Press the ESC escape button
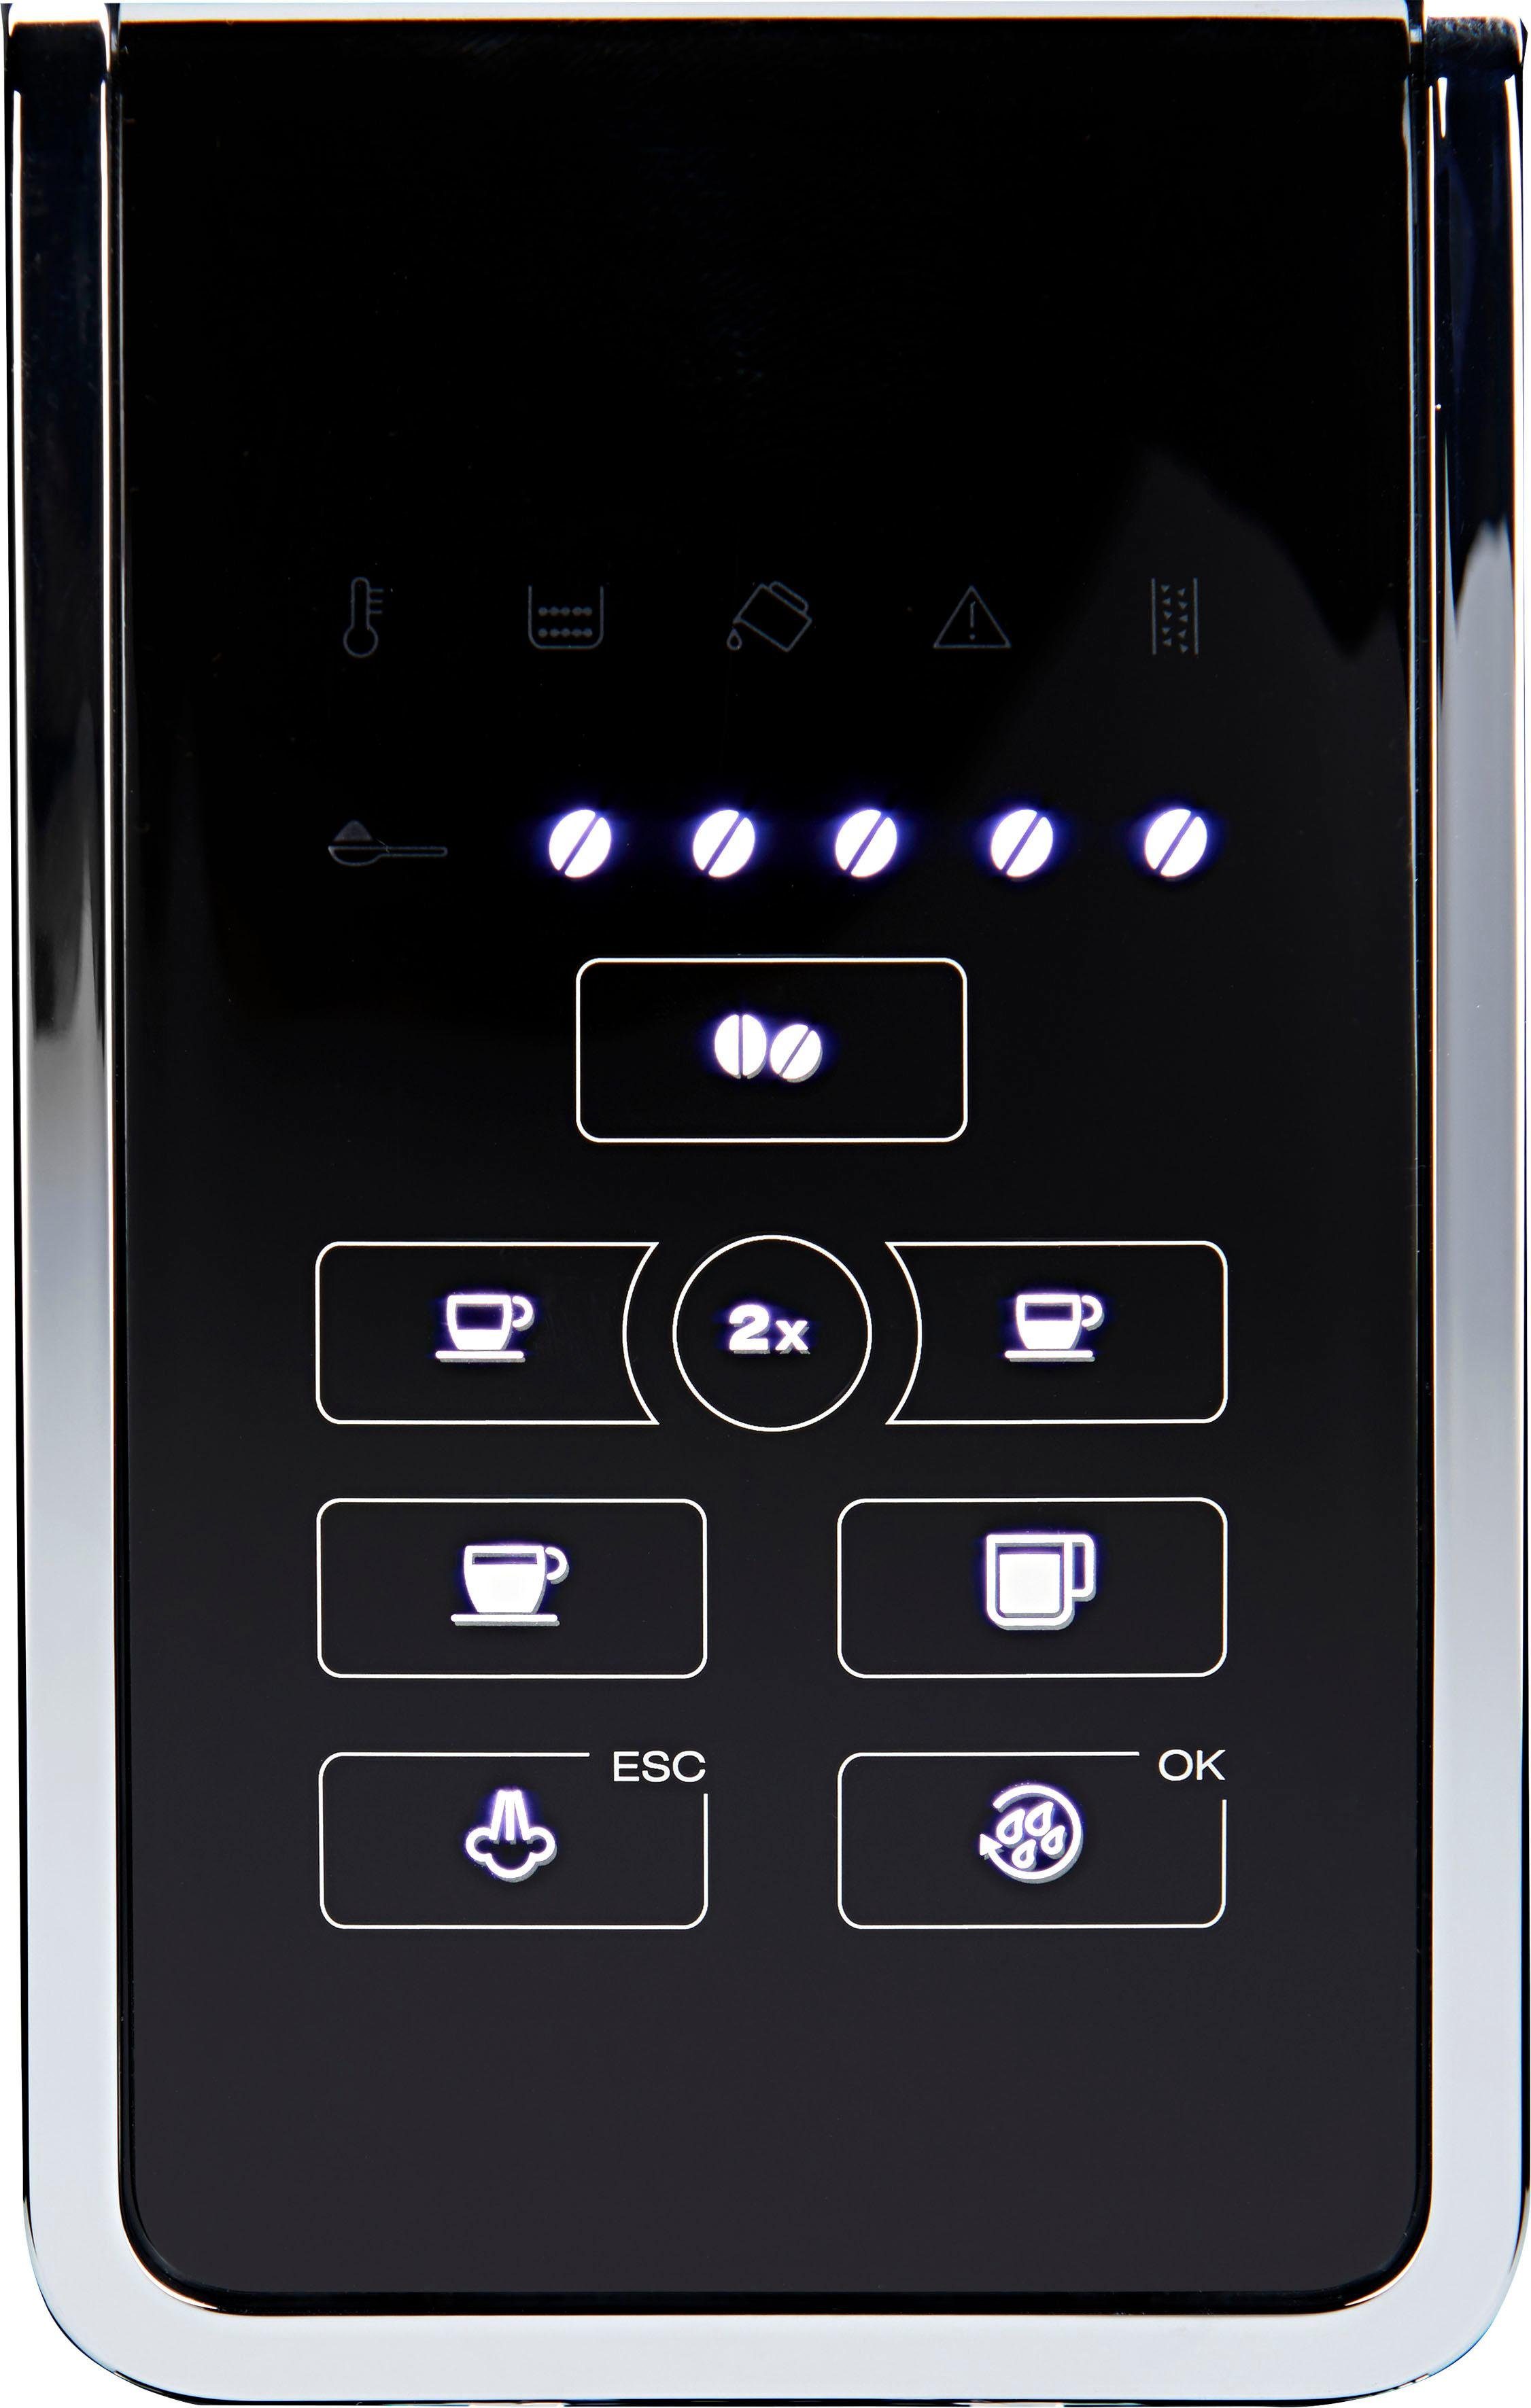The image size is (1531, 2408). [495, 1838]
